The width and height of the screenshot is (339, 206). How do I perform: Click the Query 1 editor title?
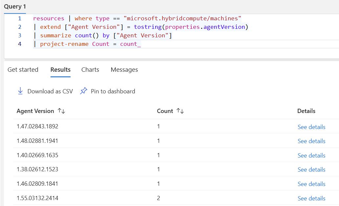15,7
